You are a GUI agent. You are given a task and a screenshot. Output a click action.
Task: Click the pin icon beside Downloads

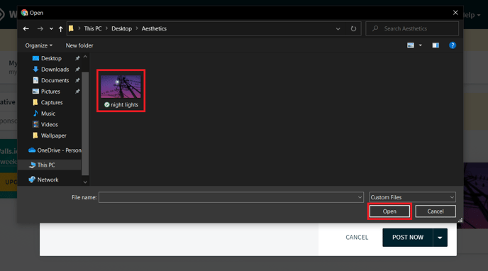click(77, 70)
